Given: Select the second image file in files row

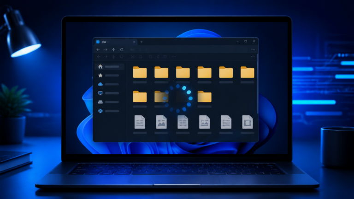Looking at the screenshot, I should coord(204,122).
